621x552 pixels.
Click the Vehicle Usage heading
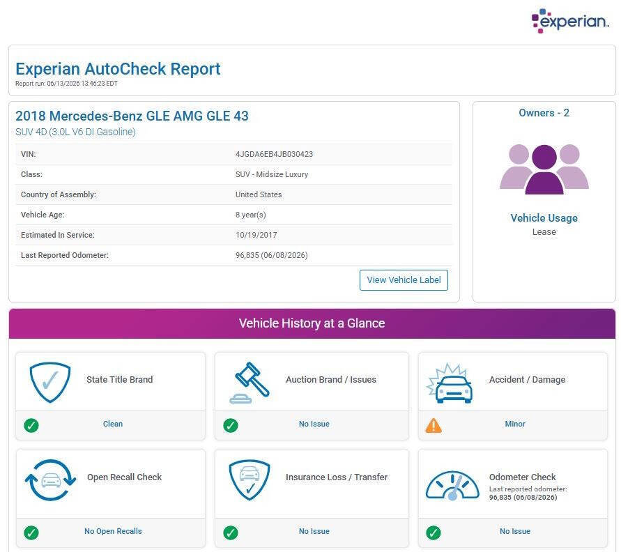(x=544, y=217)
